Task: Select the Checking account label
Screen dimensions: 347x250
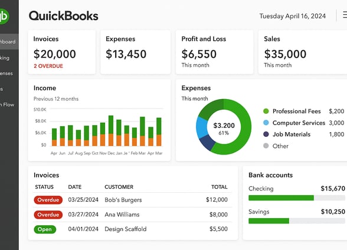Action: point(261,189)
